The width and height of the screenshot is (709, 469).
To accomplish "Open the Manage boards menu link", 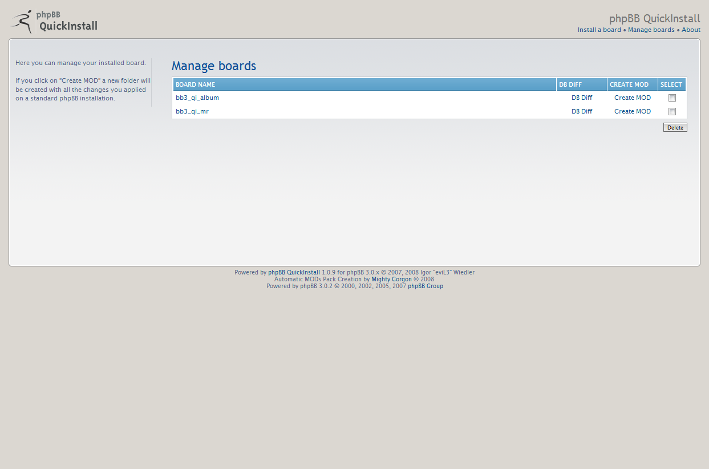I will coord(651,30).
